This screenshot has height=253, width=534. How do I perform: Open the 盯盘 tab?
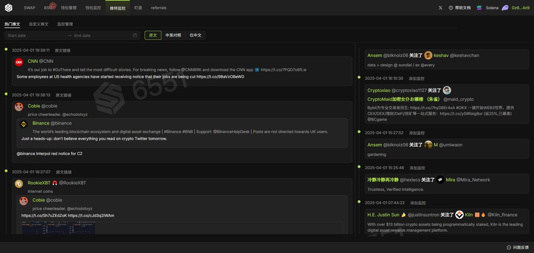coord(138,8)
